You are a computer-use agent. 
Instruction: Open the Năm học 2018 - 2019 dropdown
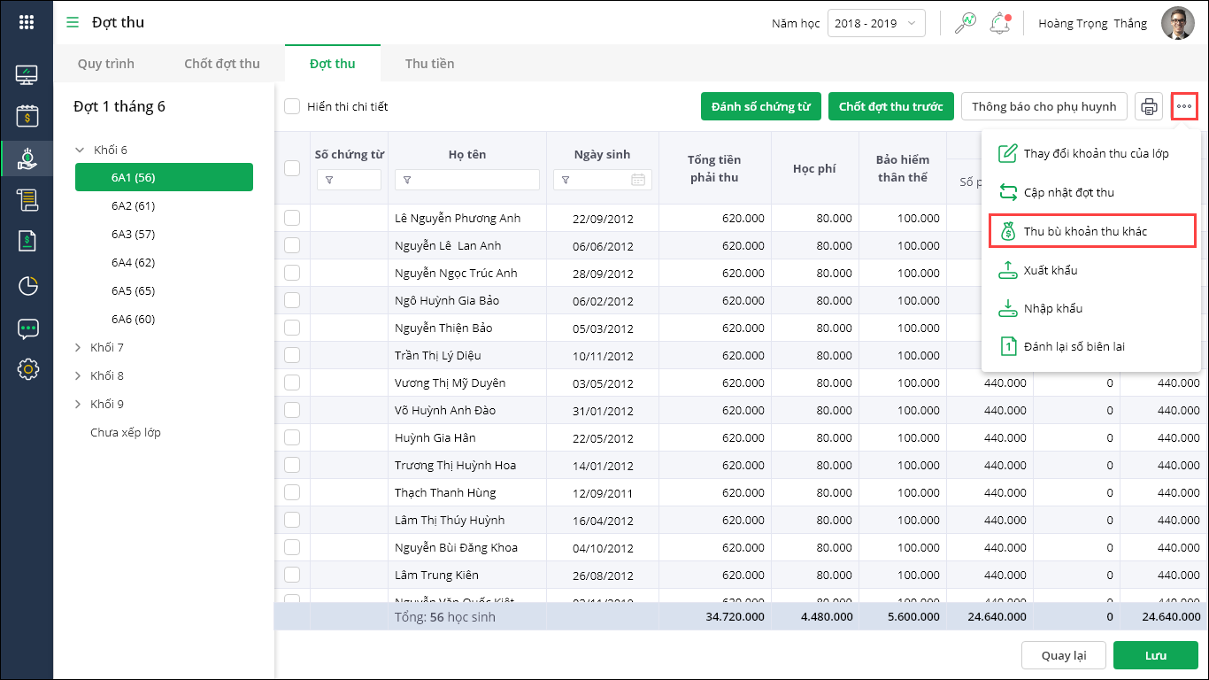coord(875,23)
